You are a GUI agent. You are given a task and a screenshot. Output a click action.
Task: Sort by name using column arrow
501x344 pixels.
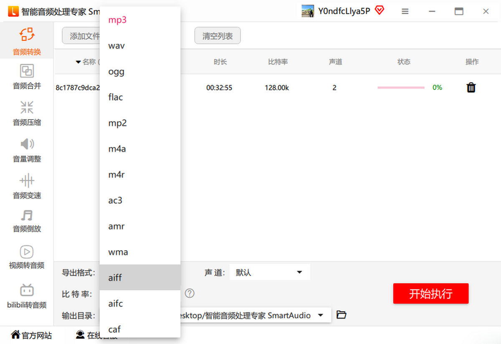(x=78, y=62)
